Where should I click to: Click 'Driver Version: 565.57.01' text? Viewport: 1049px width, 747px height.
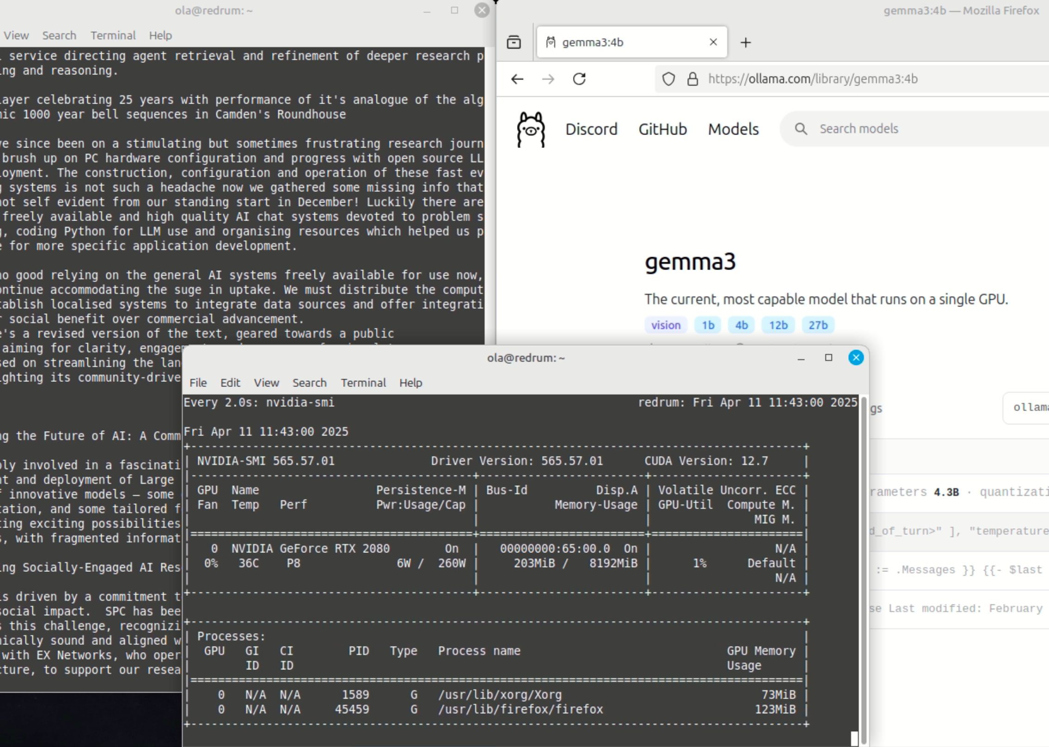[x=517, y=461]
